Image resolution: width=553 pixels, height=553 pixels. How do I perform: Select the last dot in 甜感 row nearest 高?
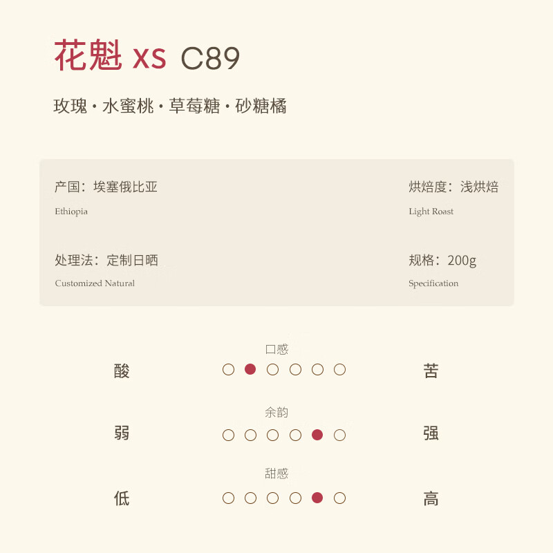[x=339, y=498]
